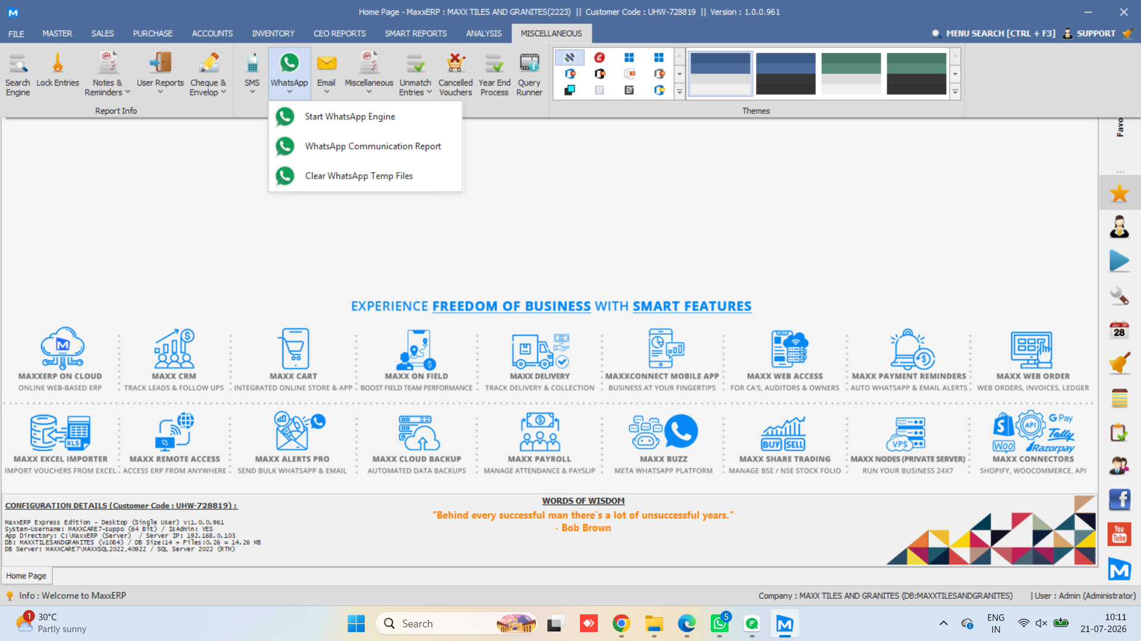
Task: Open Query Runner
Action: click(529, 74)
